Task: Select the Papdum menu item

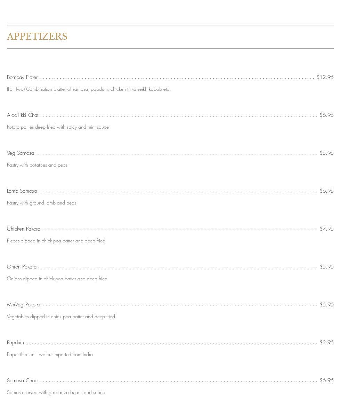Action: click(x=15, y=343)
